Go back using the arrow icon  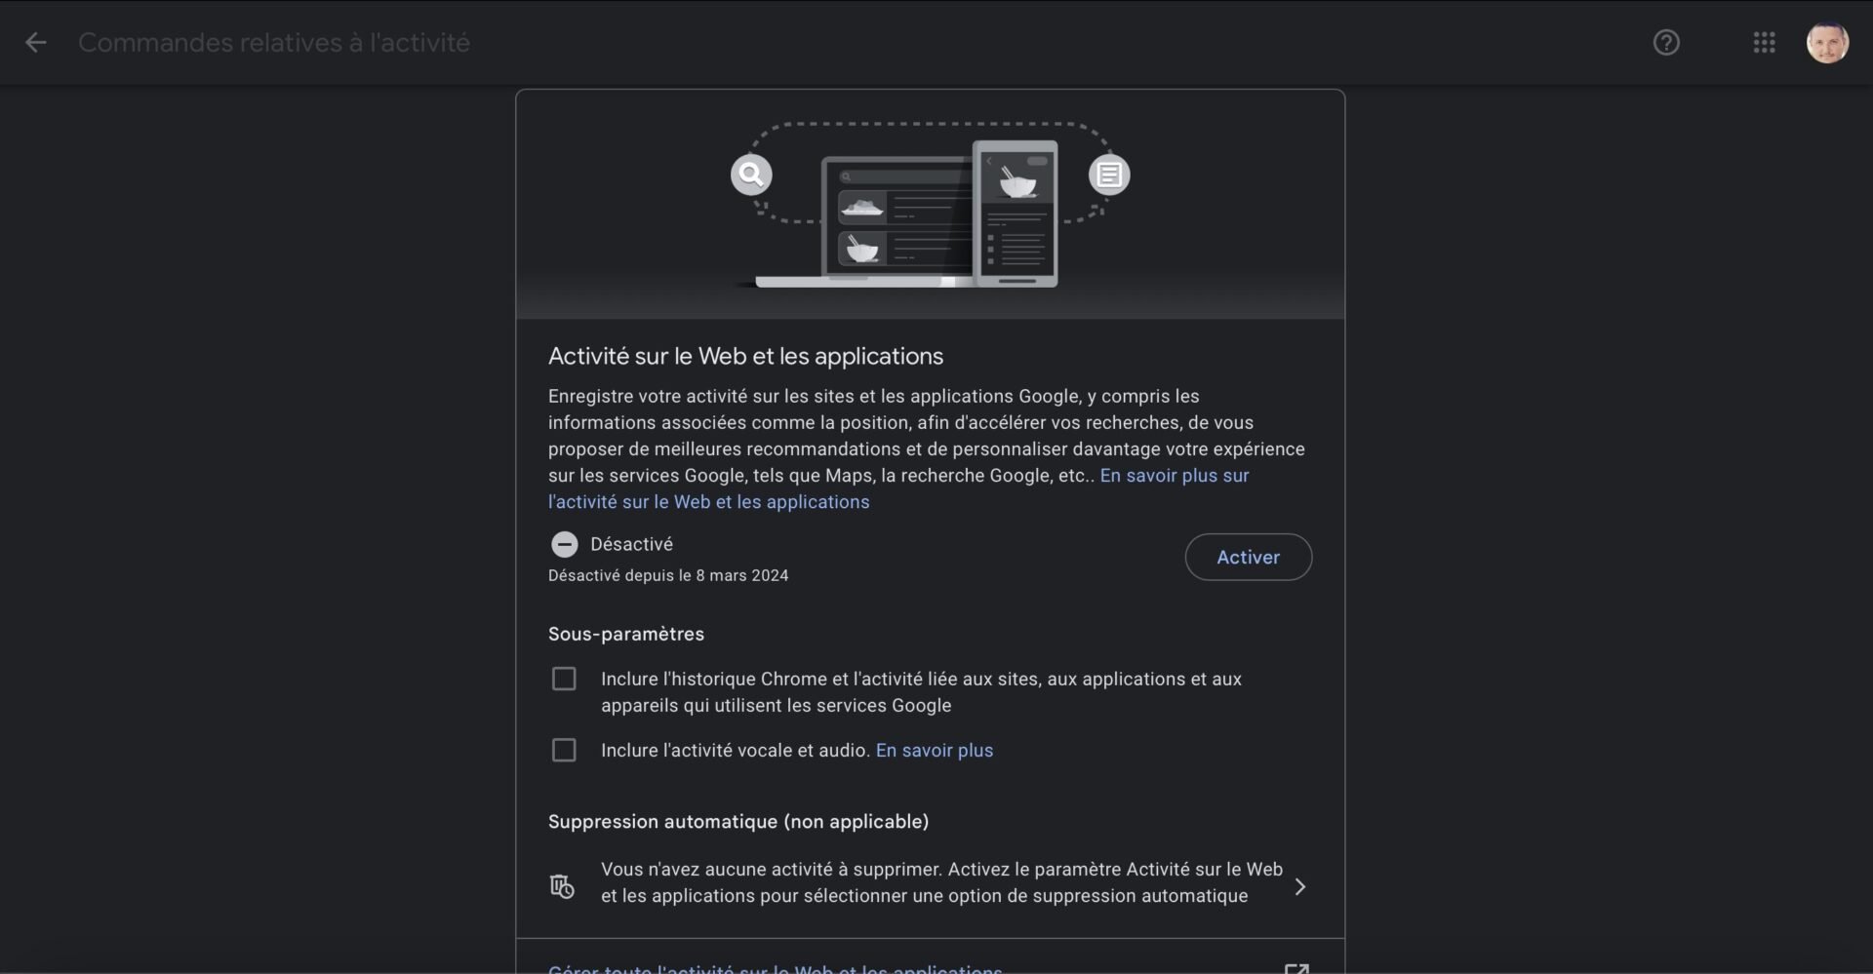coord(36,42)
